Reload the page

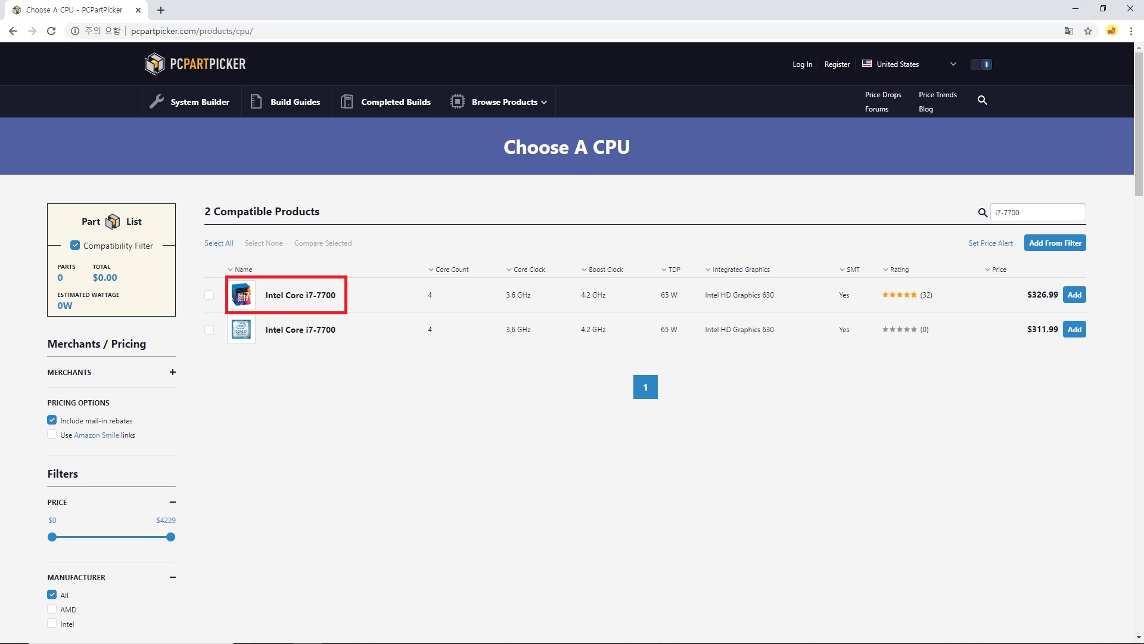pos(51,31)
